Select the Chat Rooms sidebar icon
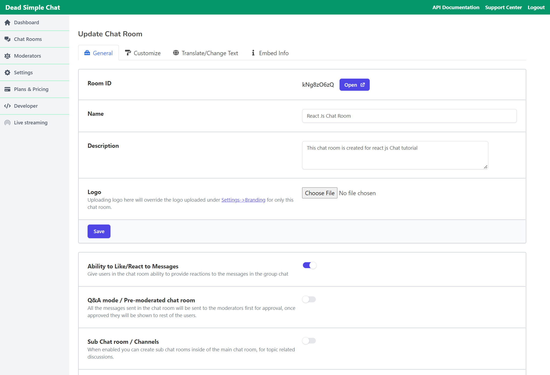550x375 pixels. (8, 39)
